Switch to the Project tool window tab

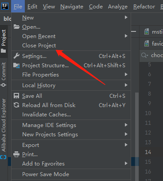click(4, 41)
